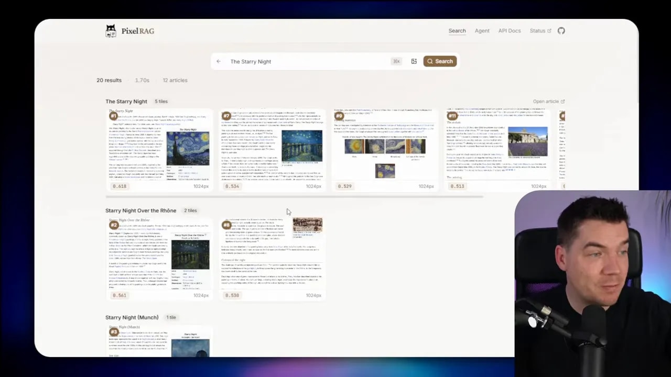The height and width of the screenshot is (377, 671).
Task: Click the 2 tiles badge
Action: [190, 210]
